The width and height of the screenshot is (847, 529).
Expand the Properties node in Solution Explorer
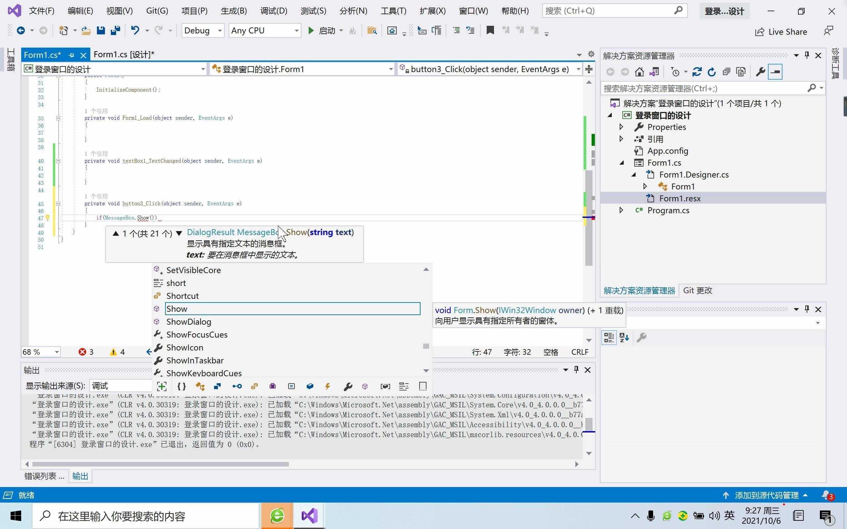tap(621, 127)
